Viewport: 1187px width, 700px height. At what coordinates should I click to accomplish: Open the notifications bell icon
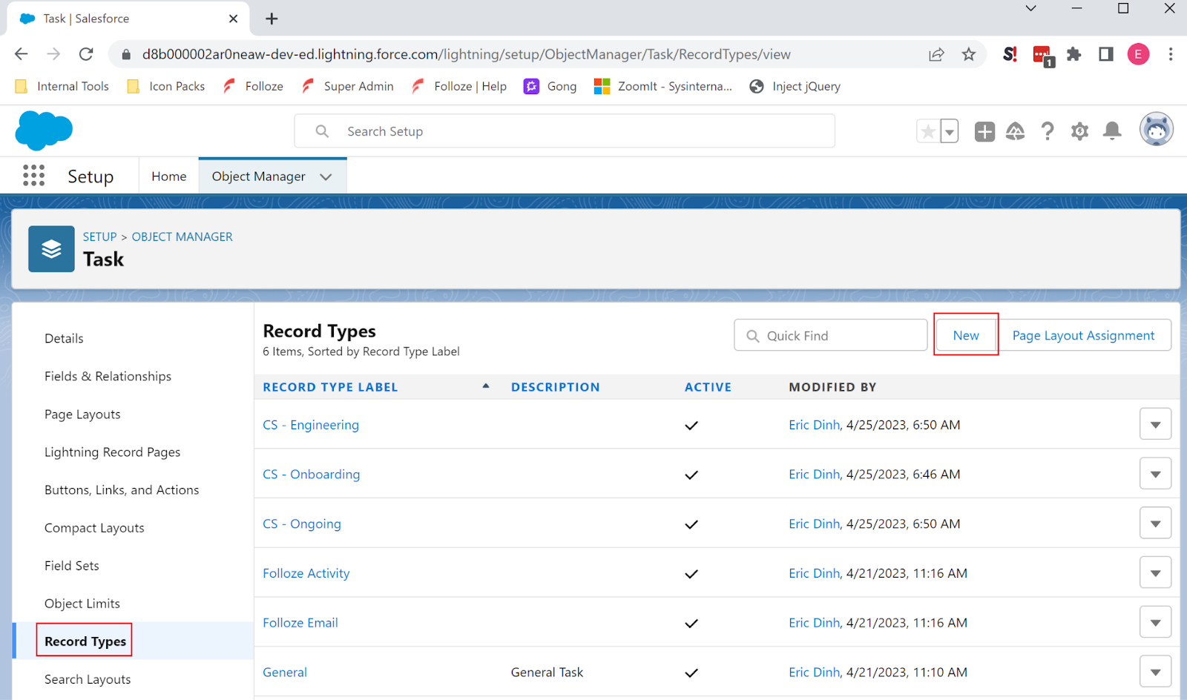[x=1112, y=131]
